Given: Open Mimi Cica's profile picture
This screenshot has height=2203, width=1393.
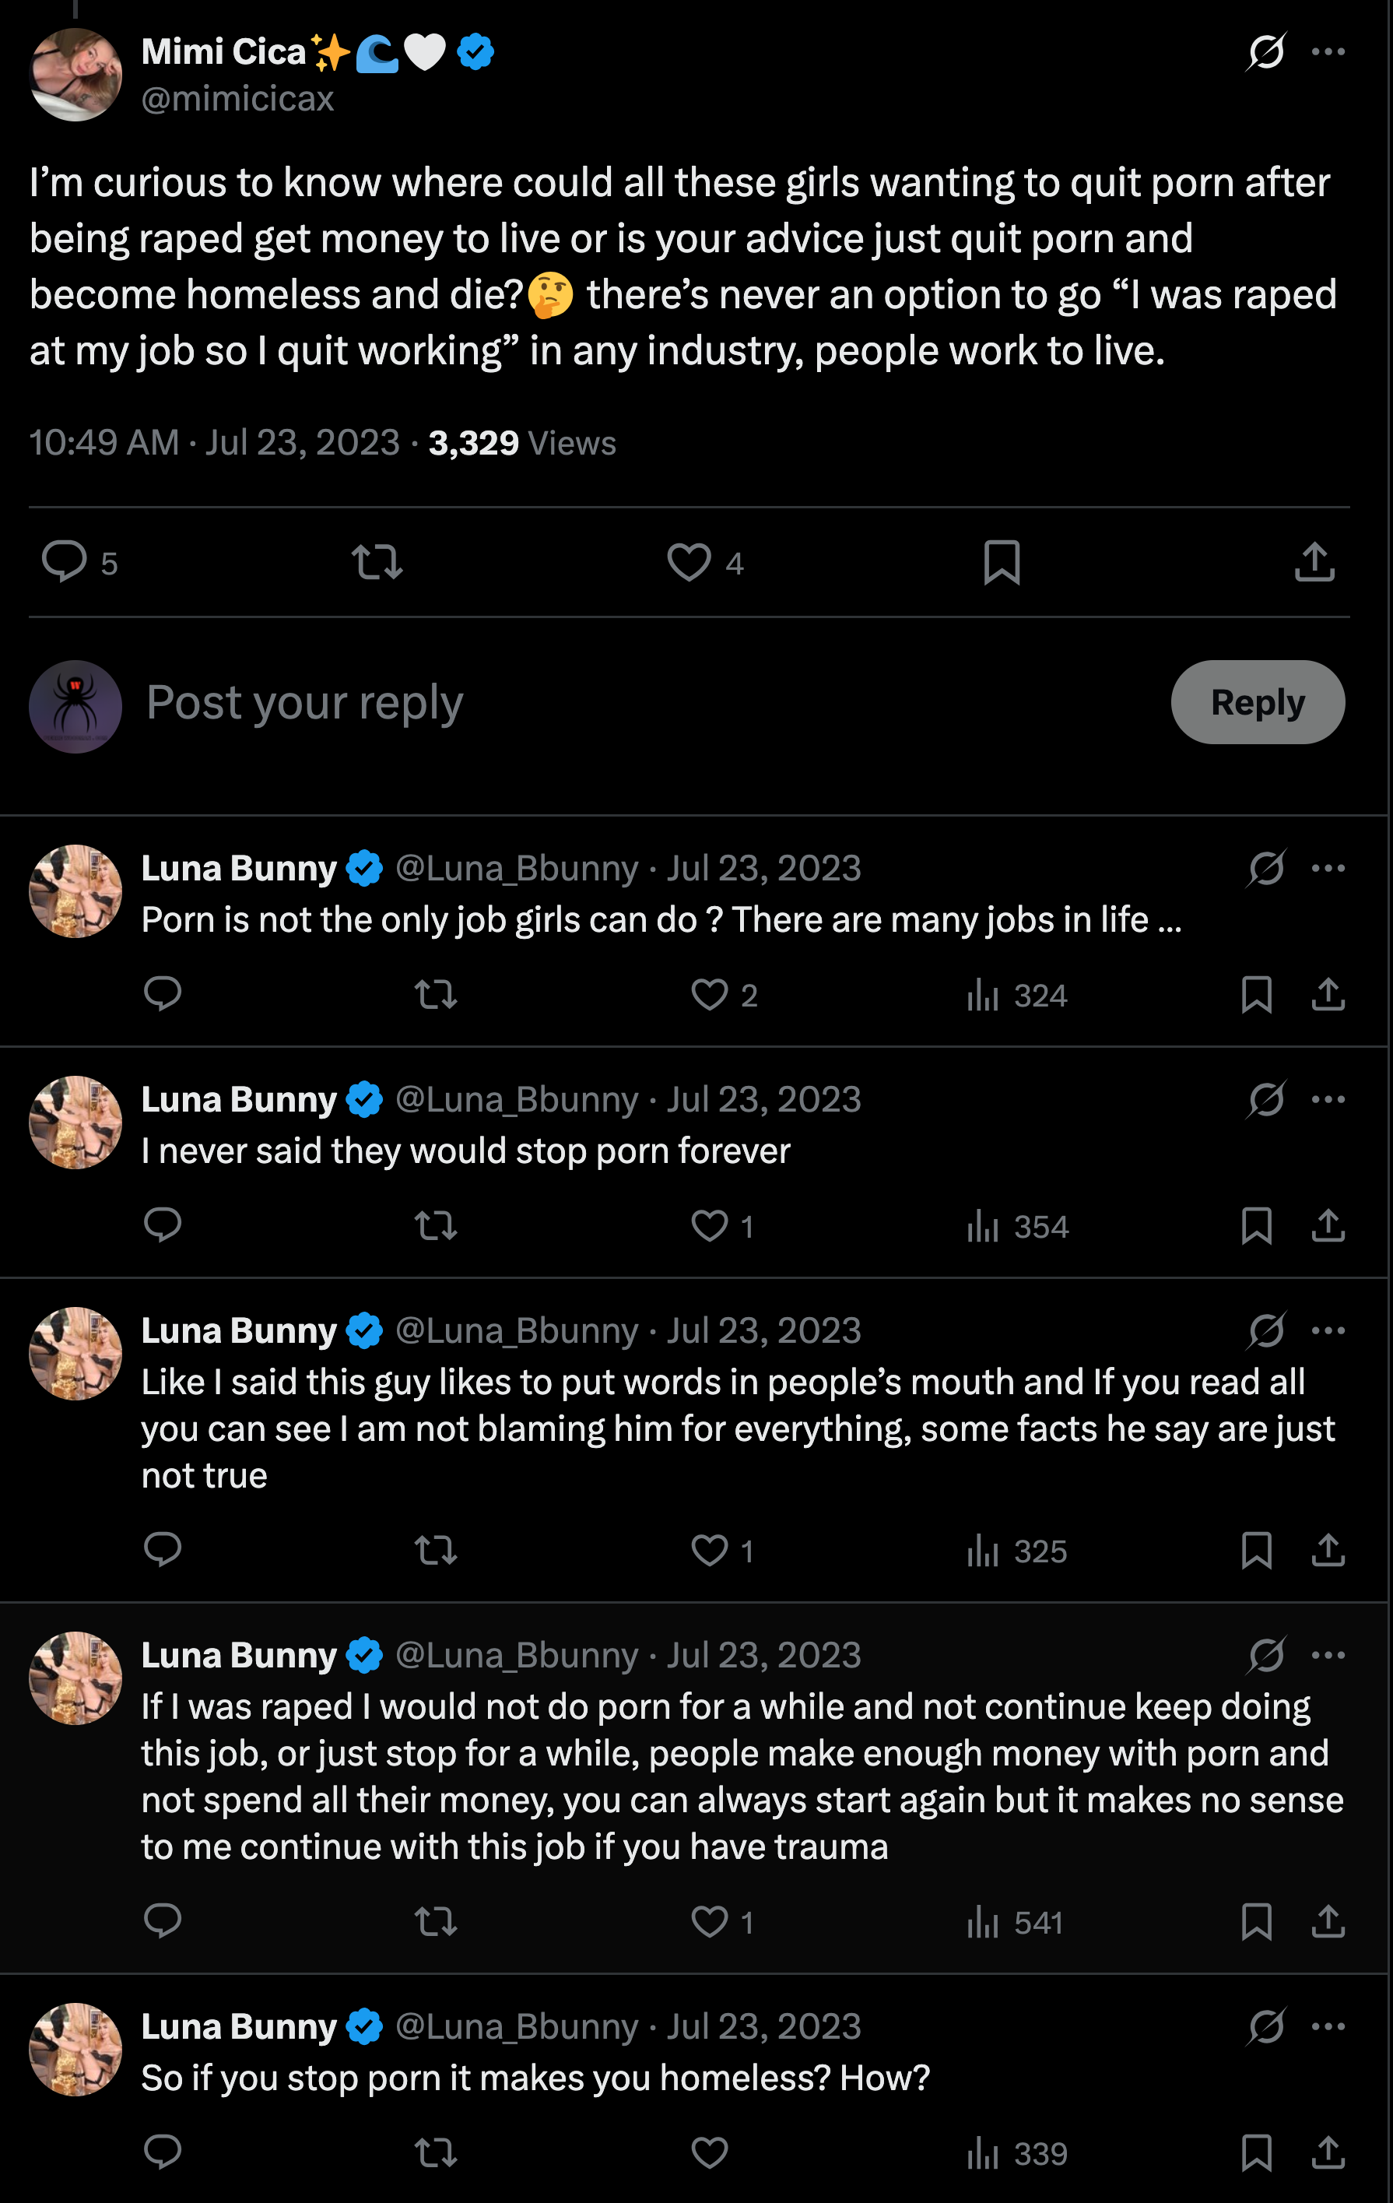Looking at the screenshot, I should pyautogui.click(x=76, y=74).
